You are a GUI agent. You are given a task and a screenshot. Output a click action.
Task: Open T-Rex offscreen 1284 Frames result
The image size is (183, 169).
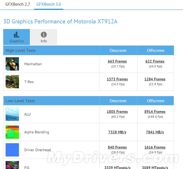click(x=155, y=79)
